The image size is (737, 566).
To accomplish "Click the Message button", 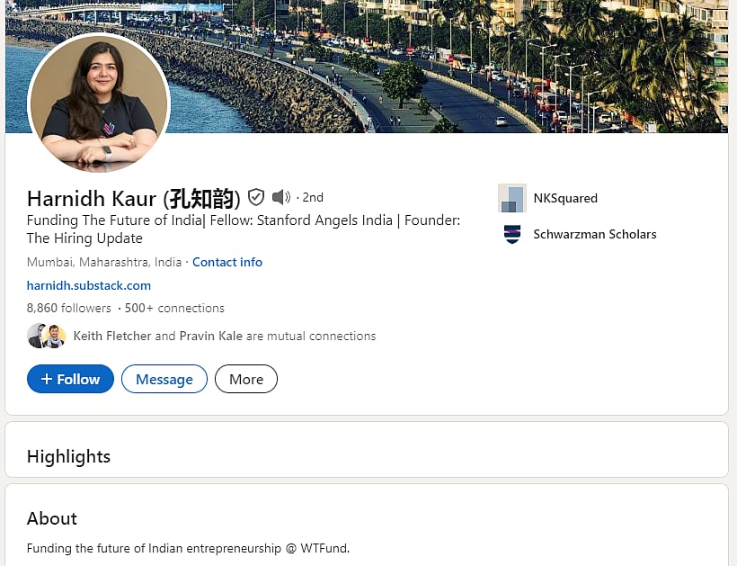I will (164, 379).
